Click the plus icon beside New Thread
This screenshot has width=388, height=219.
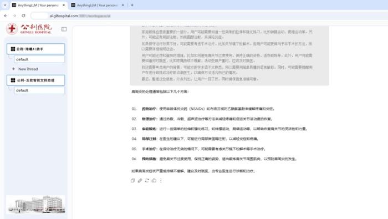13,69
